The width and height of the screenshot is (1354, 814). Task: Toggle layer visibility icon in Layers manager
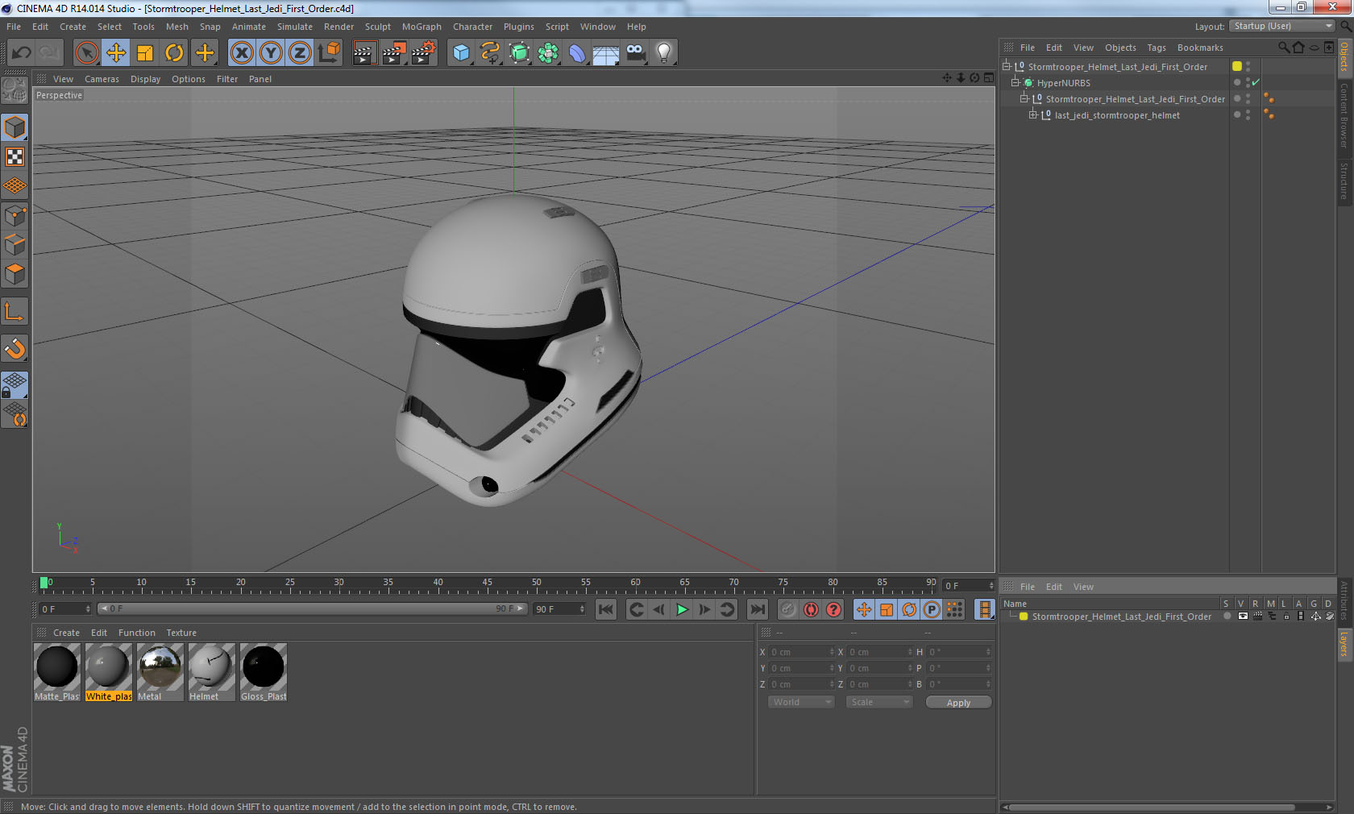coord(1243,617)
